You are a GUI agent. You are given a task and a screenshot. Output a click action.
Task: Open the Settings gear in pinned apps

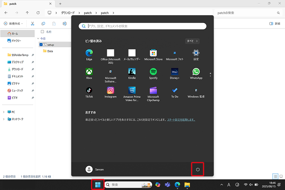[x=196, y=55]
